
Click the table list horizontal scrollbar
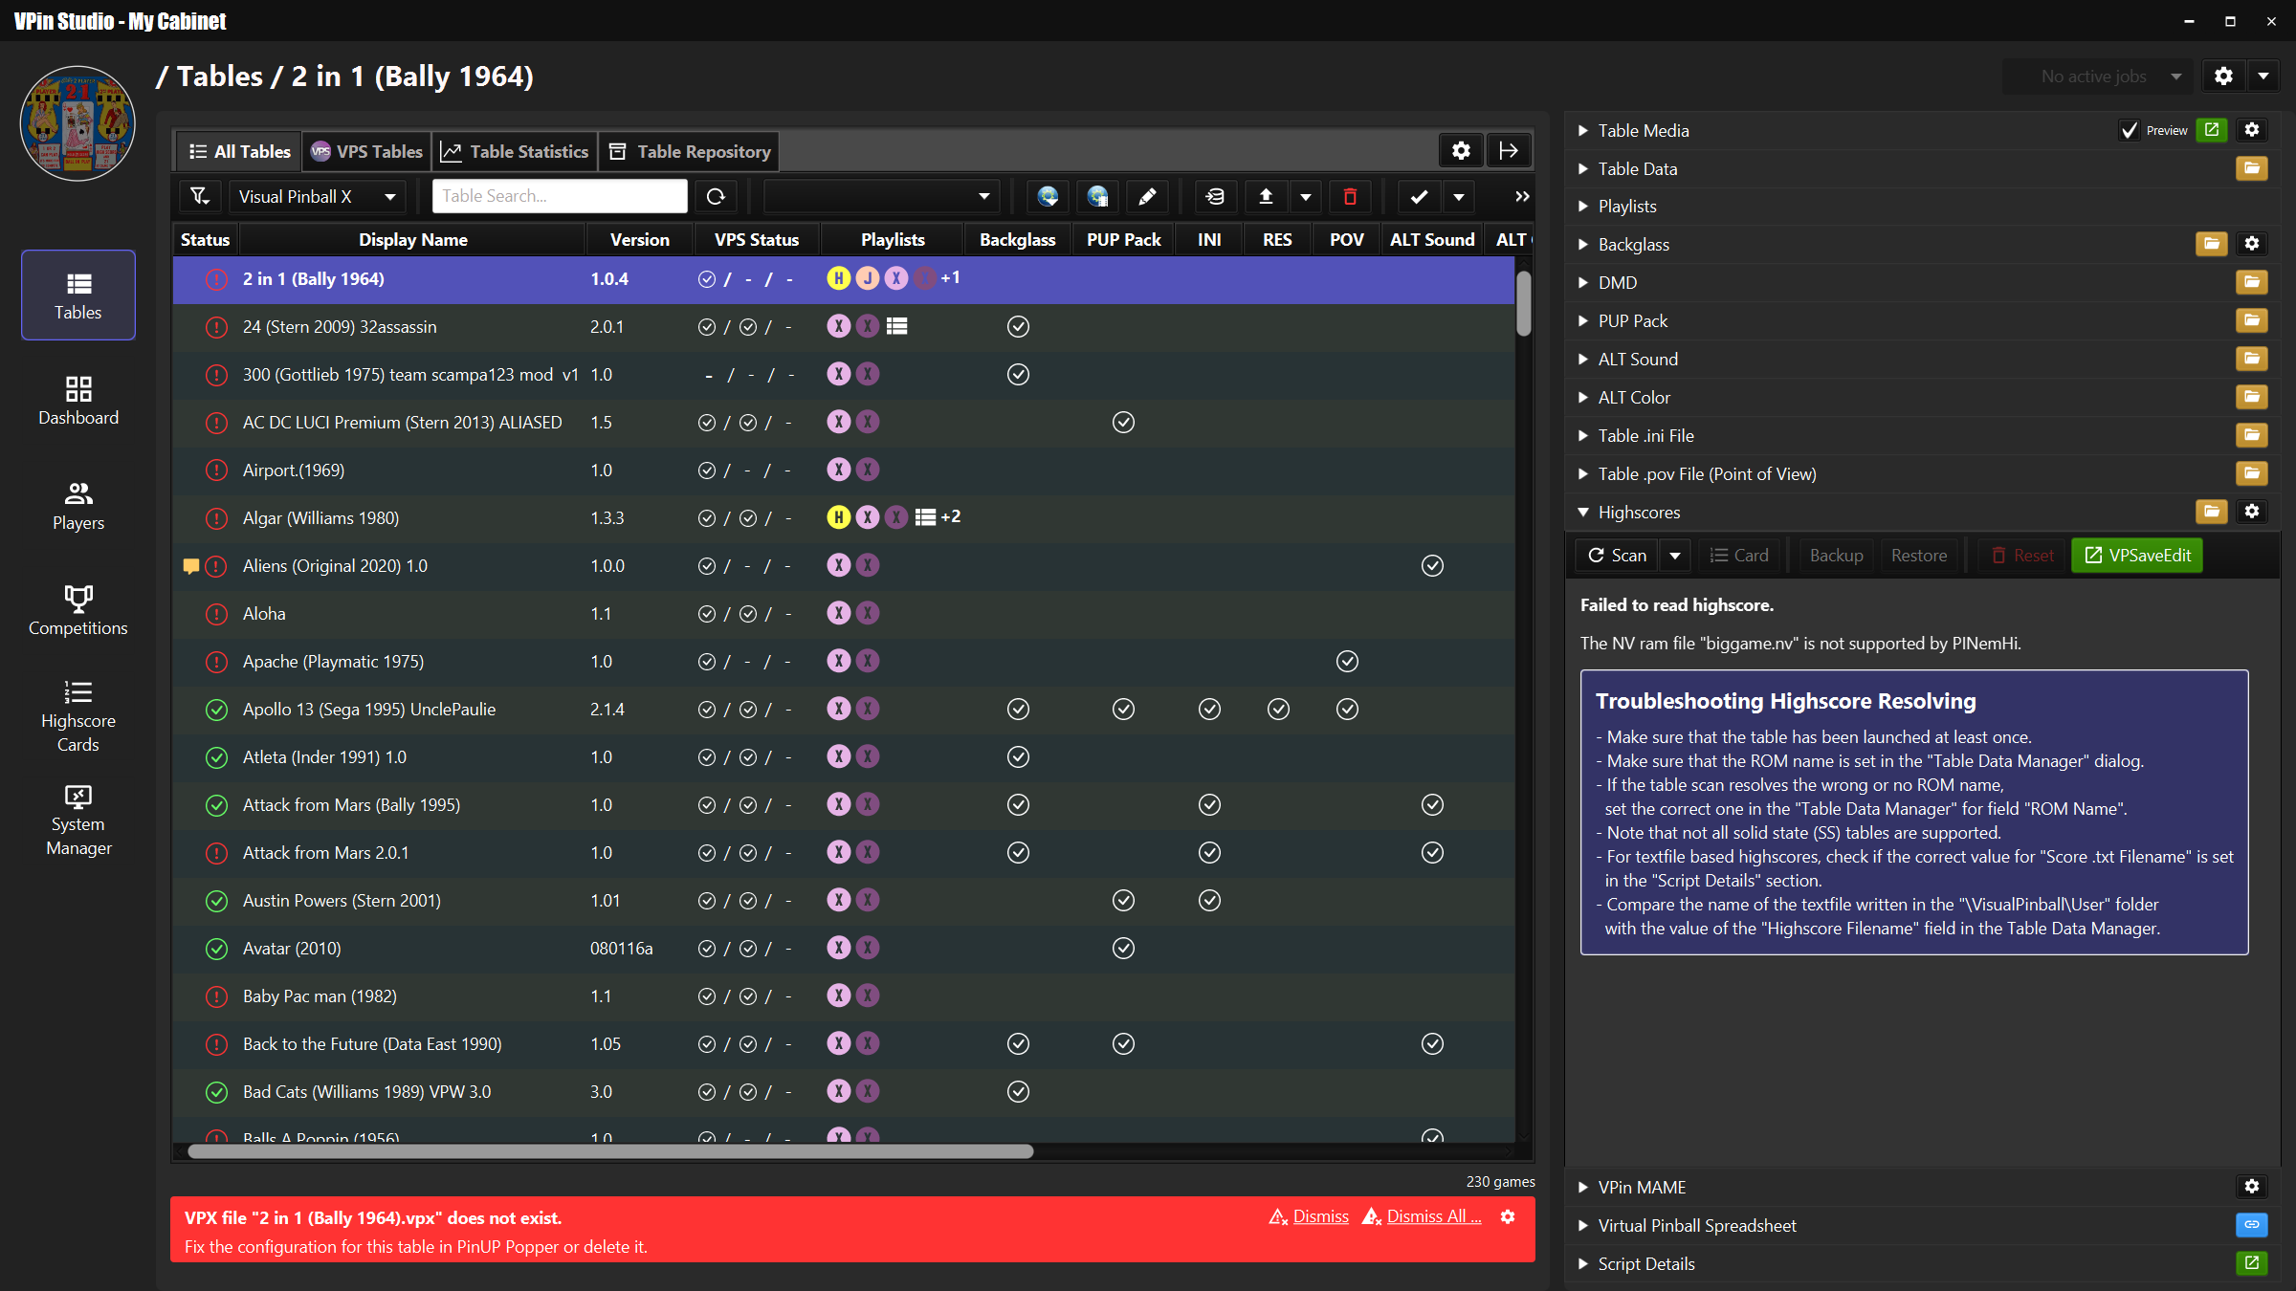click(610, 1151)
